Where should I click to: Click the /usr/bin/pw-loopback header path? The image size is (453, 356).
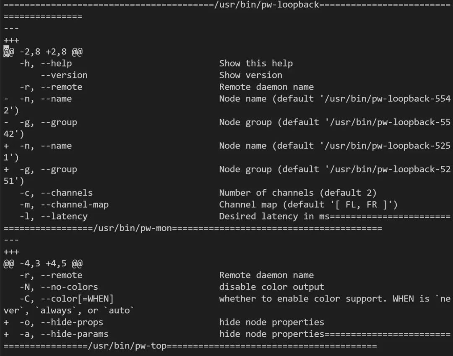267,5
